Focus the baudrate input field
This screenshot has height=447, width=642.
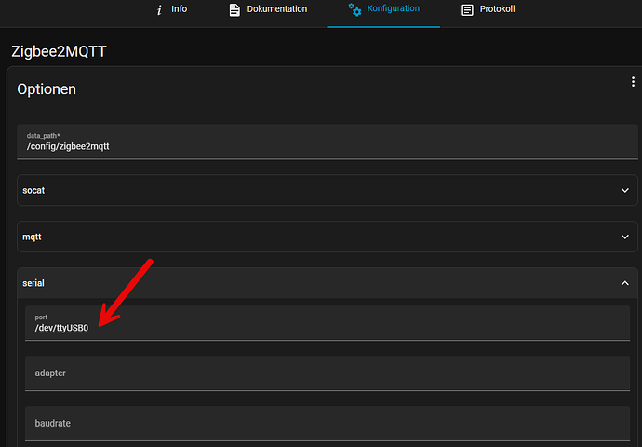(x=328, y=424)
